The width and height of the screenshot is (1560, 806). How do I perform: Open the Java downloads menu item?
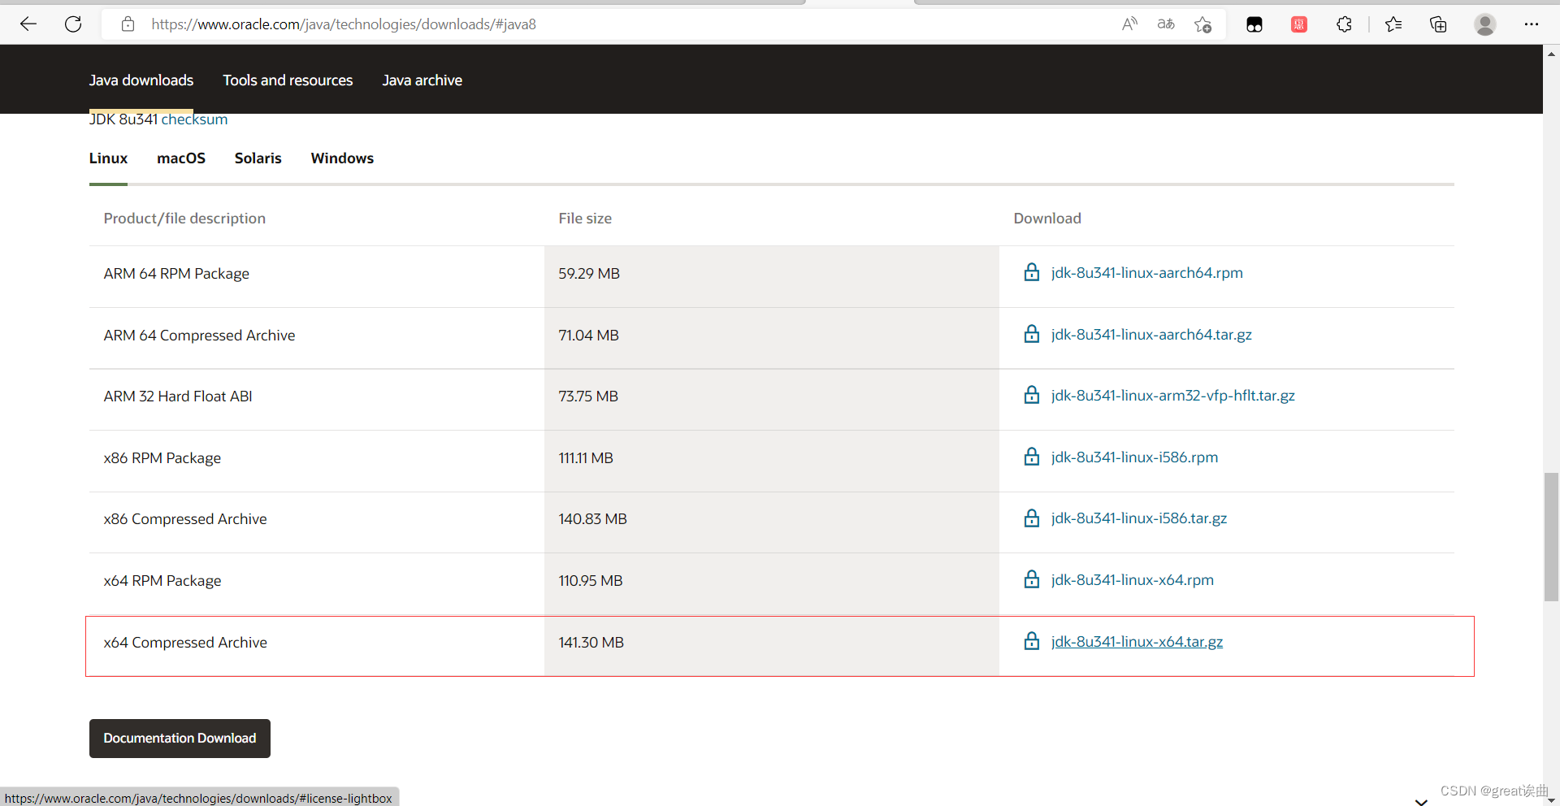(141, 80)
